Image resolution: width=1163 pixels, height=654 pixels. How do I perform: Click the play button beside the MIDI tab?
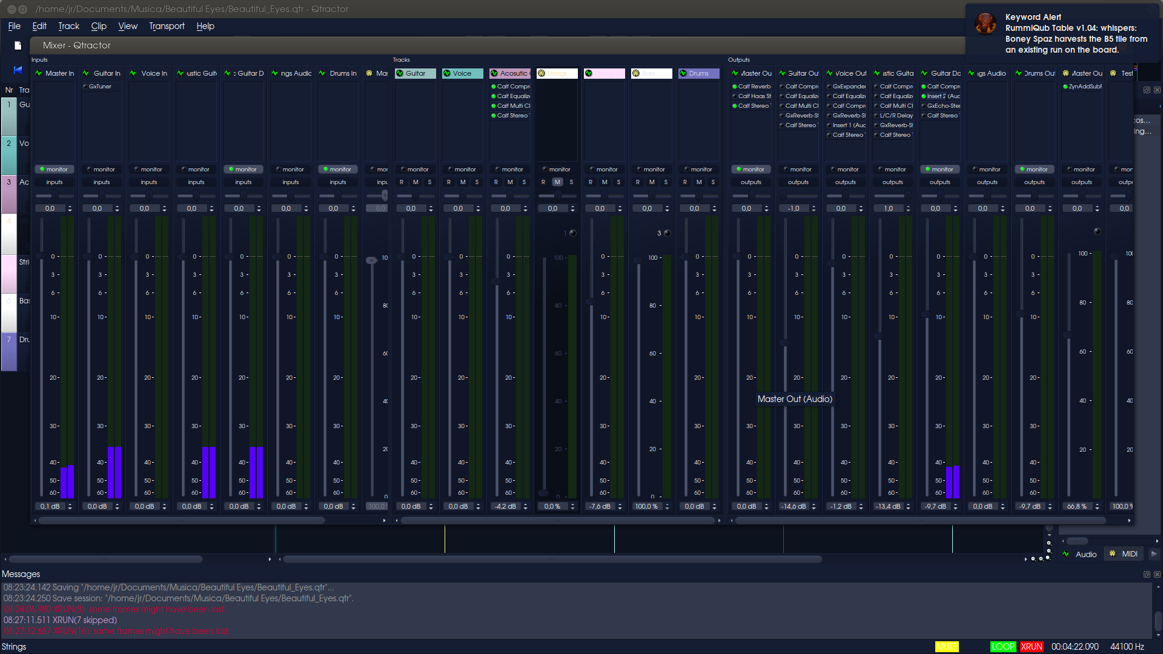[x=1153, y=553]
